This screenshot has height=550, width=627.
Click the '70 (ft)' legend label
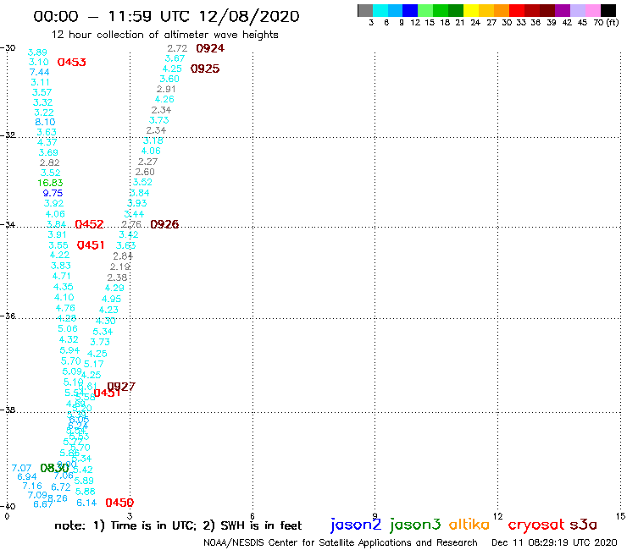(606, 23)
